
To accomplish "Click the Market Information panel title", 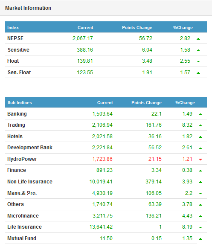I will click(x=28, y=8).
